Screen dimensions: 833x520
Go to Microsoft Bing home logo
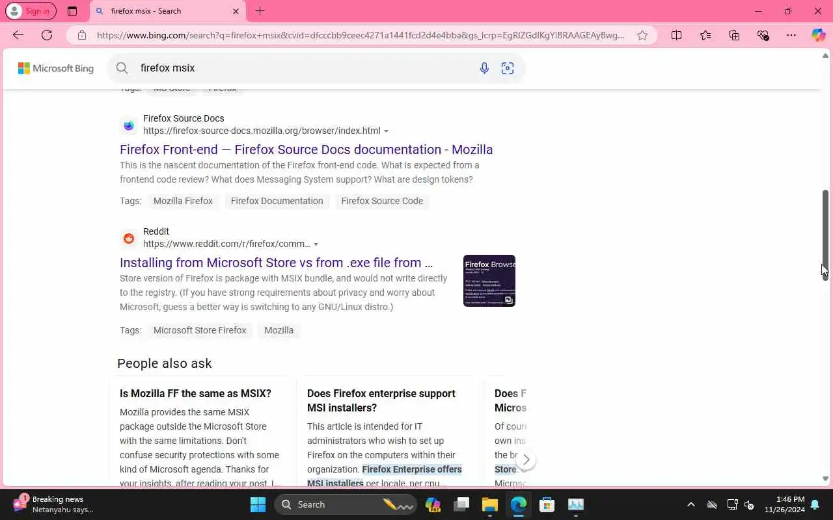tap(56, 68)
